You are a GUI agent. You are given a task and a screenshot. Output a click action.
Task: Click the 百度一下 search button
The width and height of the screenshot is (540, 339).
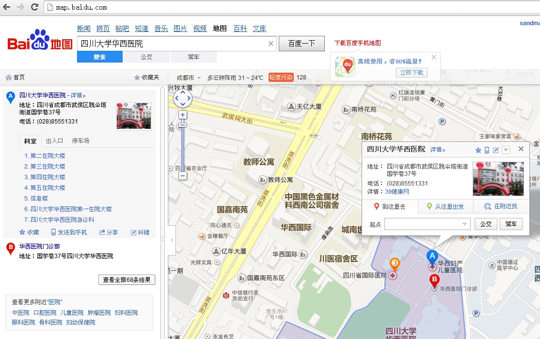[x=302, y=44]
